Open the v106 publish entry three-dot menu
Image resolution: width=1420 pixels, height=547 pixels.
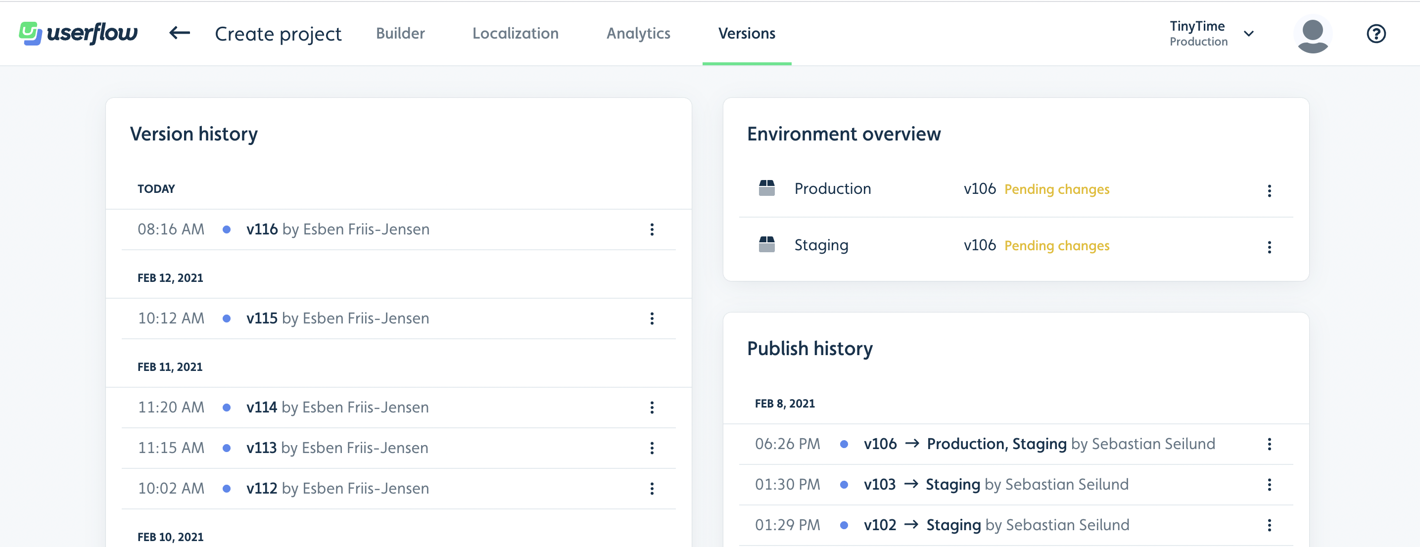pyautogui.click(x=1269, y=444)
